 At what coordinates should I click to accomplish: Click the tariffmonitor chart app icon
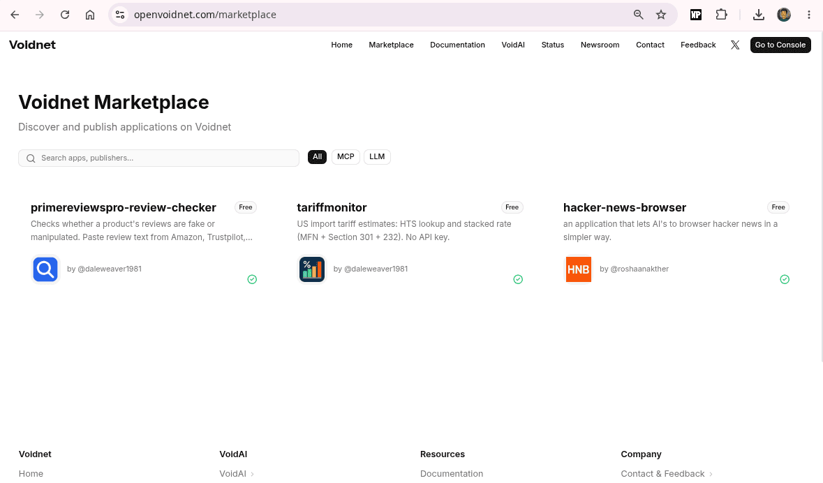[312, 269]
